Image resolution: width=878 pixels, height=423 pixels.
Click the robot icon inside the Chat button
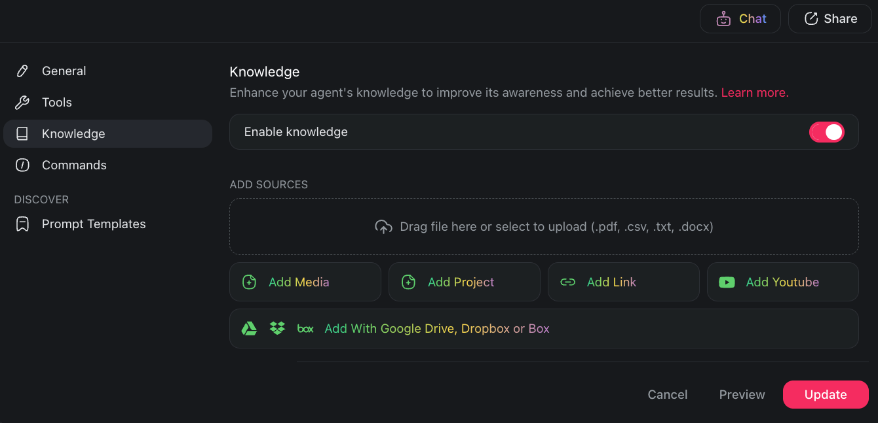(x=723, y=18)
